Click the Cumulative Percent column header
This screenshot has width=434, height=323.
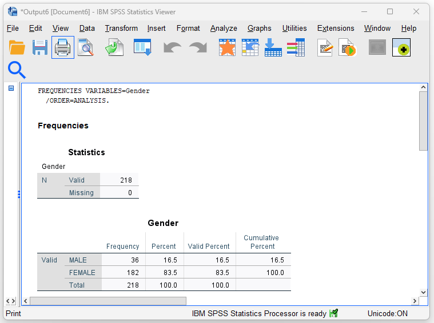tap(261, 242)
